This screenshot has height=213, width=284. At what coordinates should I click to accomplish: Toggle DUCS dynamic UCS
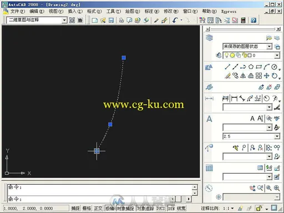coord(160,208)
